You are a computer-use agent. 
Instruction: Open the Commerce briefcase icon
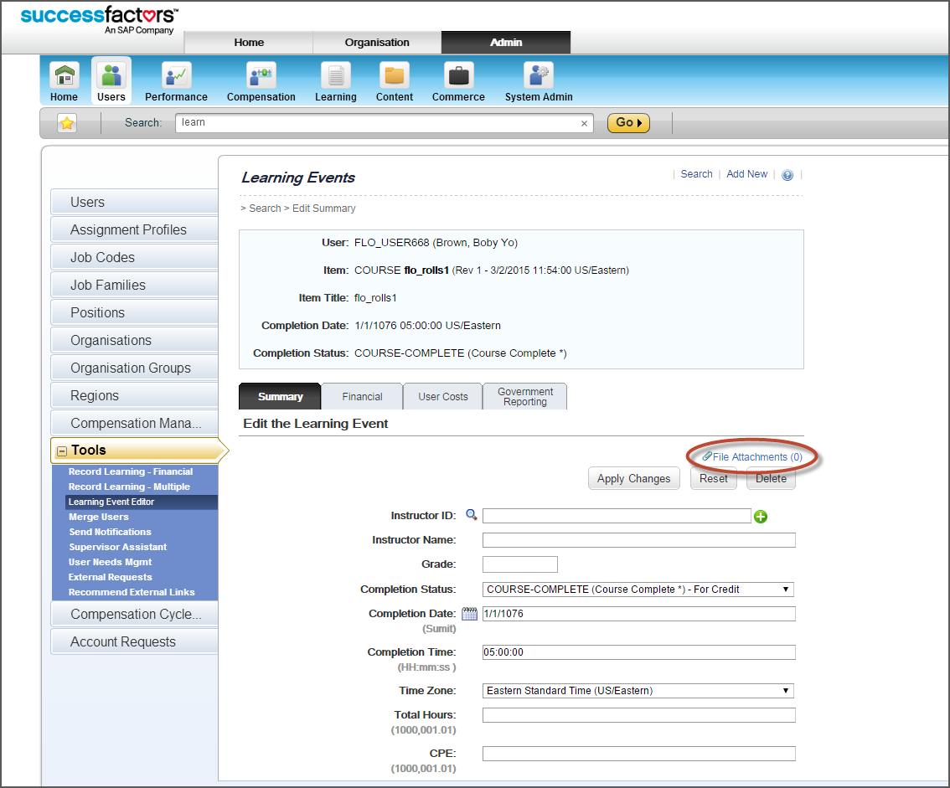(x=458, y=82)
